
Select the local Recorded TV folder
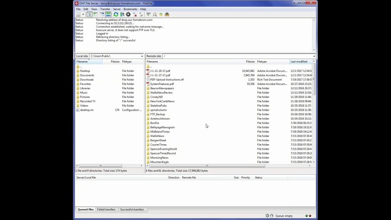click(88, 101)
